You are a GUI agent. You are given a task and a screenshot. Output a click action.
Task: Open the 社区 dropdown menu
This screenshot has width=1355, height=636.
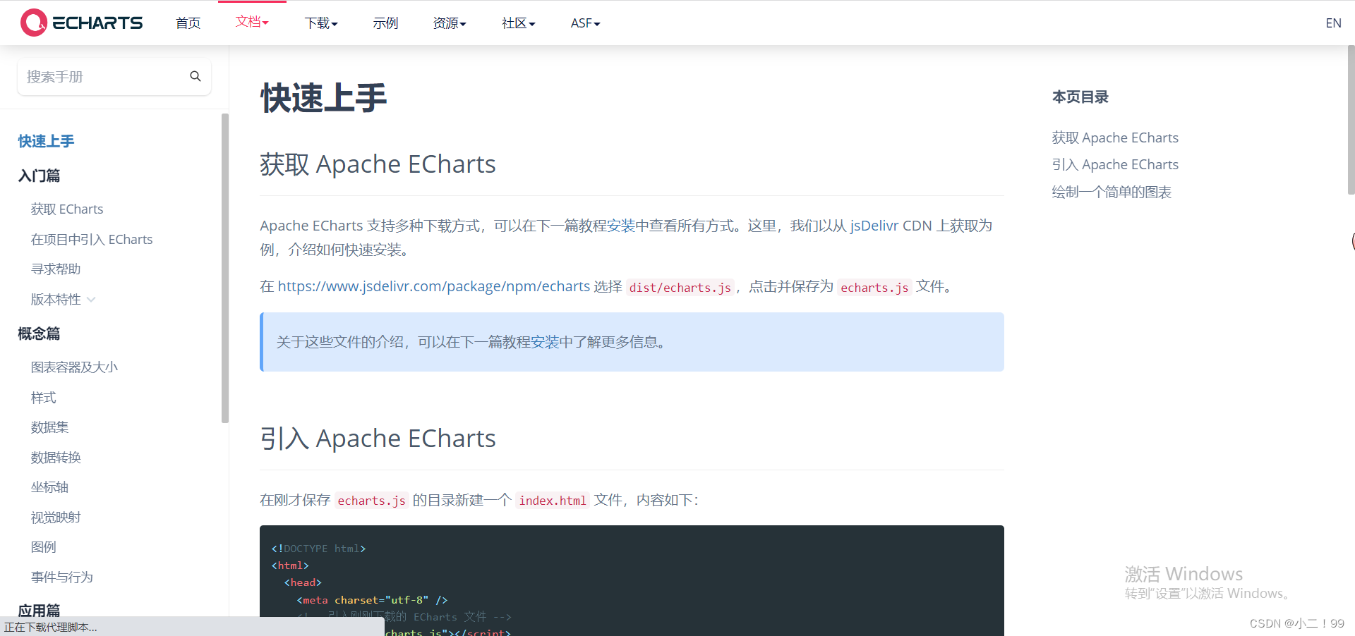tap(519, 23)
